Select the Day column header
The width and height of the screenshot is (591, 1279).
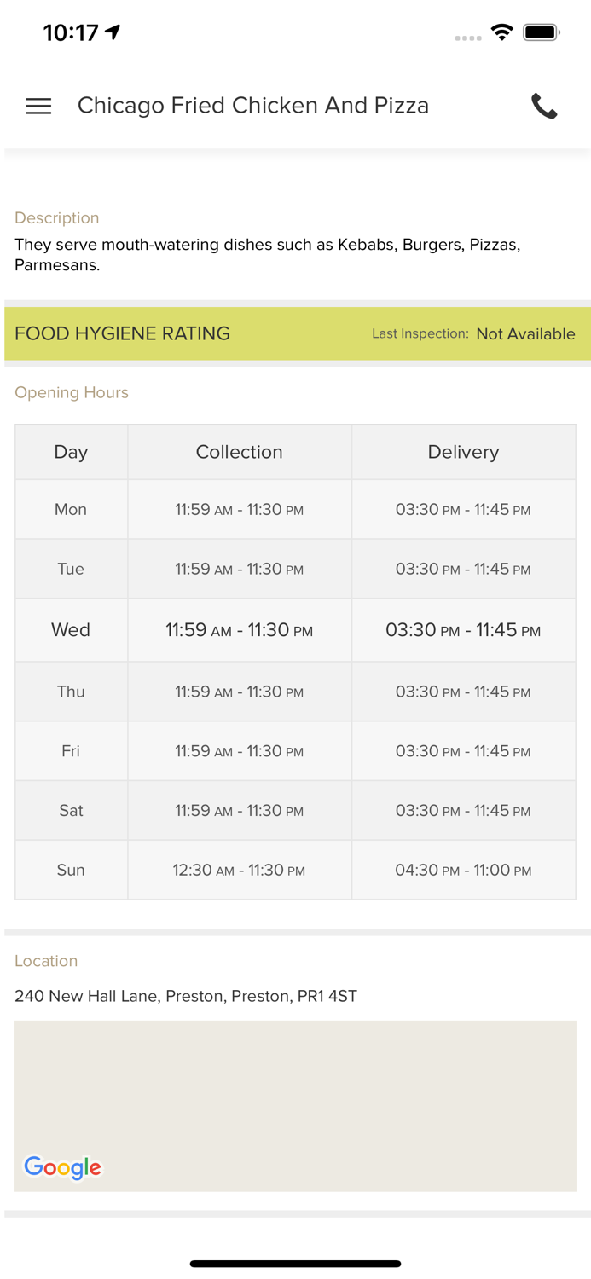coord(71,452)
